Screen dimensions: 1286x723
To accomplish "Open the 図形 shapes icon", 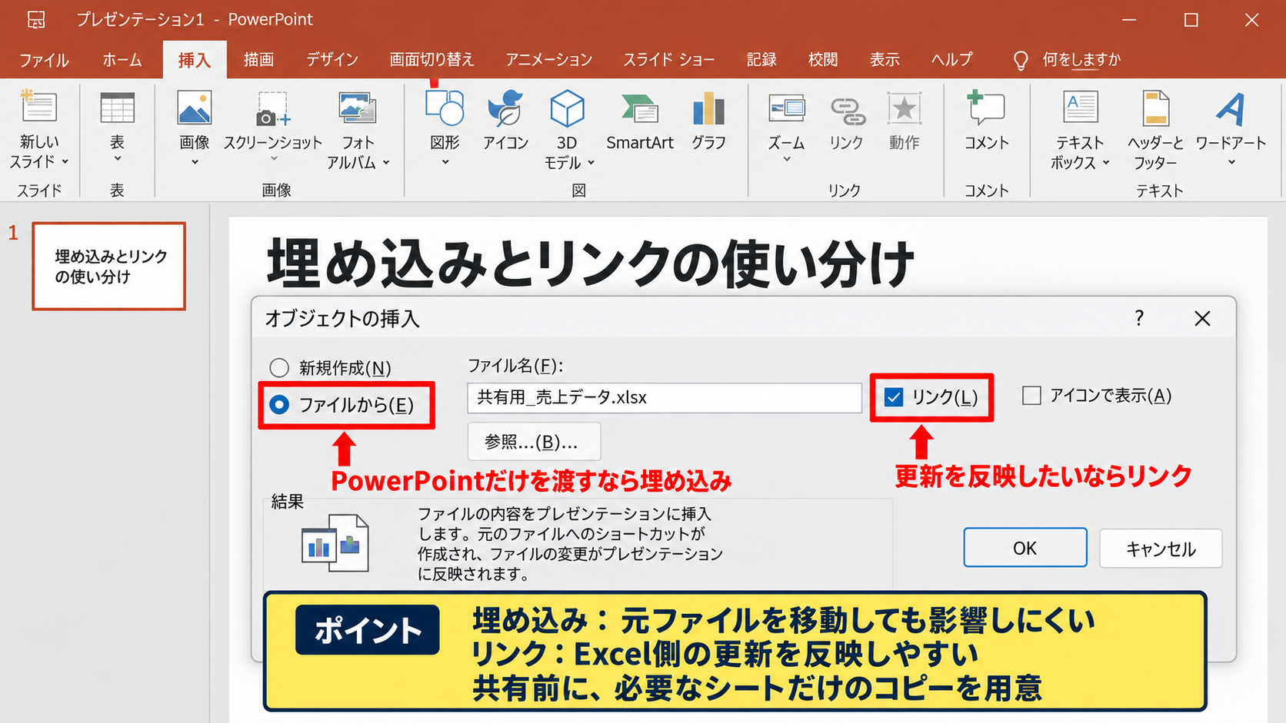I will (445, 108).
